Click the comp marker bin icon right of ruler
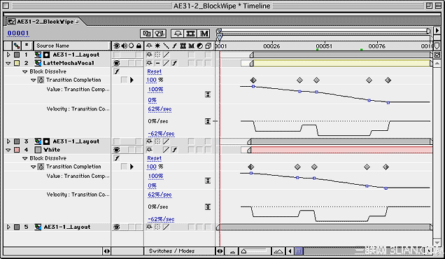The height and width of the screenshot is (259, 445). coord(437,45)
